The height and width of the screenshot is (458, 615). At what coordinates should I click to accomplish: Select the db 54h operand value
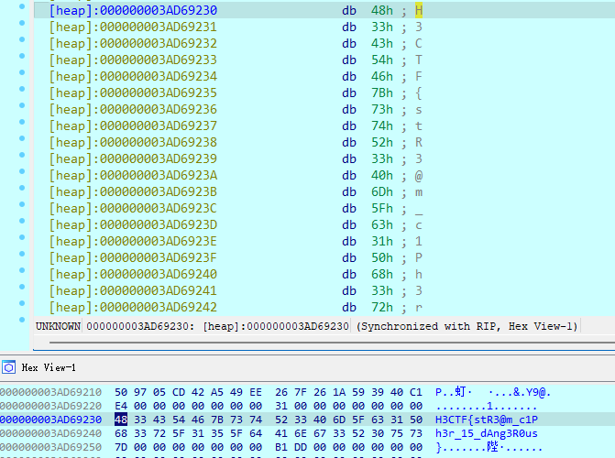pos(379,60)
